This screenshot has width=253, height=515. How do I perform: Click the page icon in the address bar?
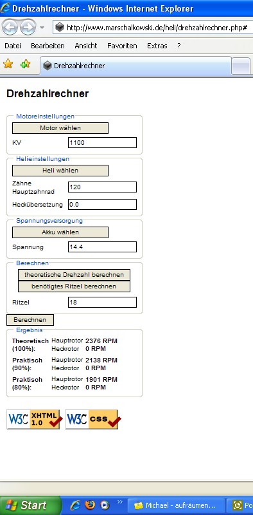[60, 28]
